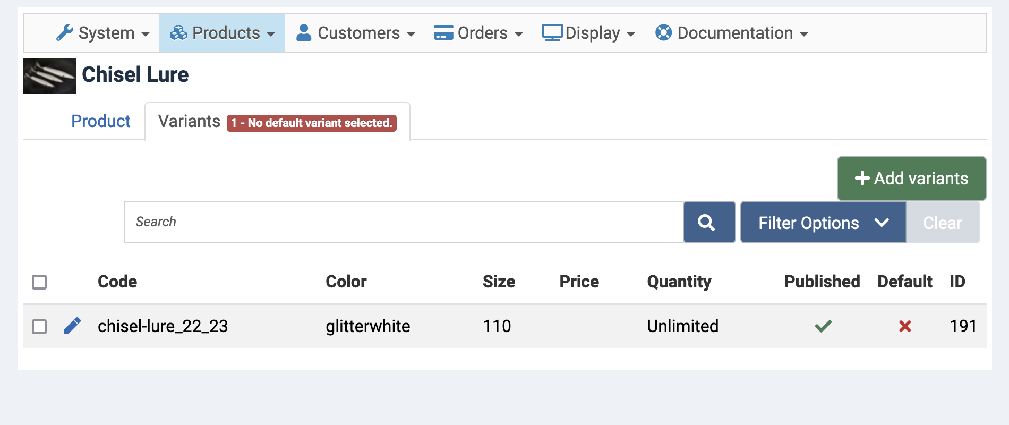Click the monitor icon beside Display
The height and width of the screenshot is (425, 1009).
(552, 32)
